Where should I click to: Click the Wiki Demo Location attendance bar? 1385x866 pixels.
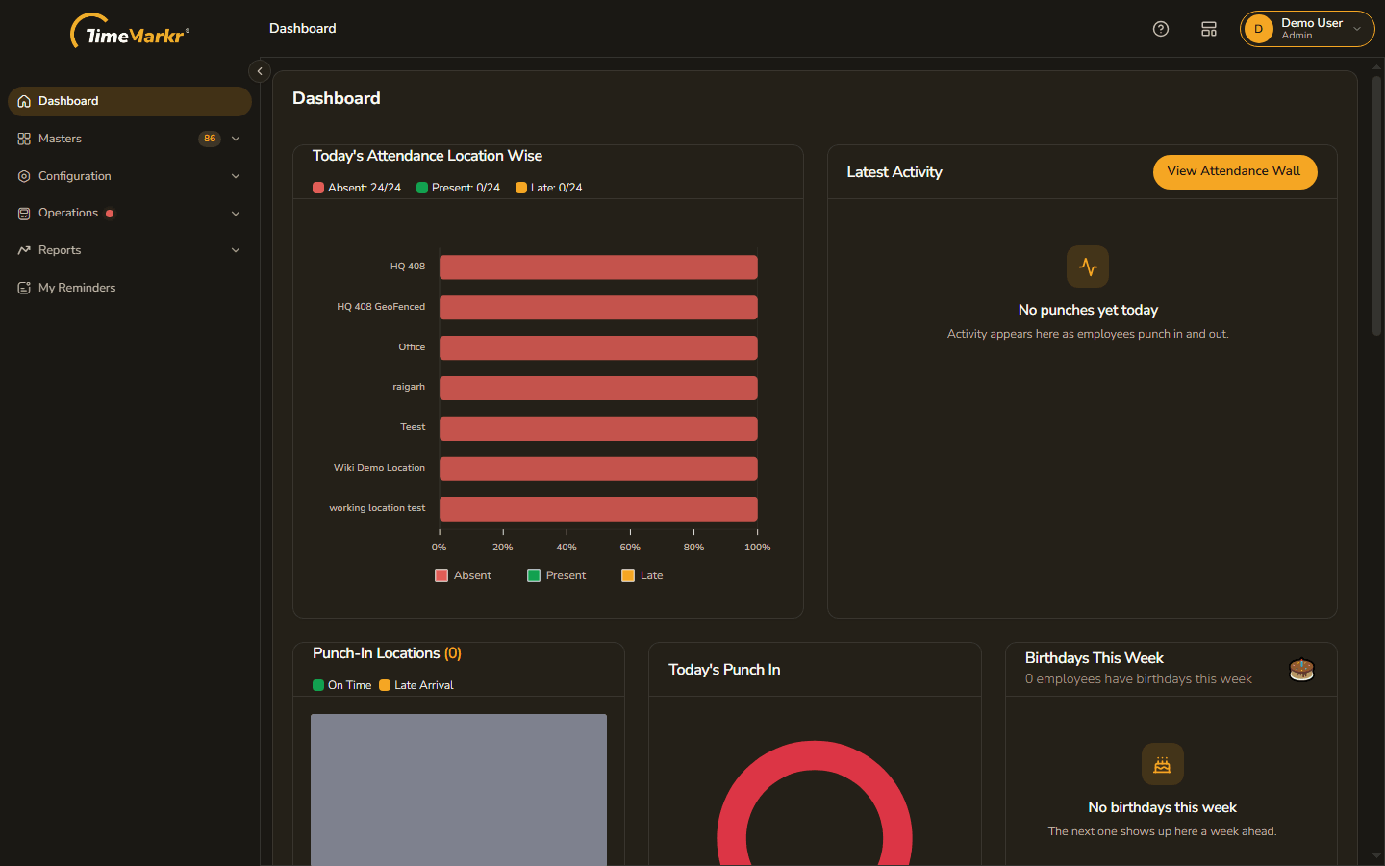coord(598,468)
